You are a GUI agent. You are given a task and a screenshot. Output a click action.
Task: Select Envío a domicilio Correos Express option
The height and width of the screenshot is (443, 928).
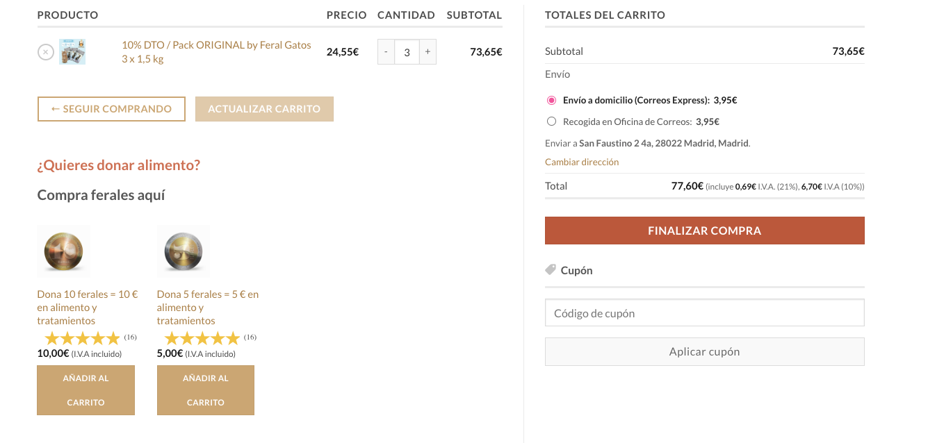point(552,100)
